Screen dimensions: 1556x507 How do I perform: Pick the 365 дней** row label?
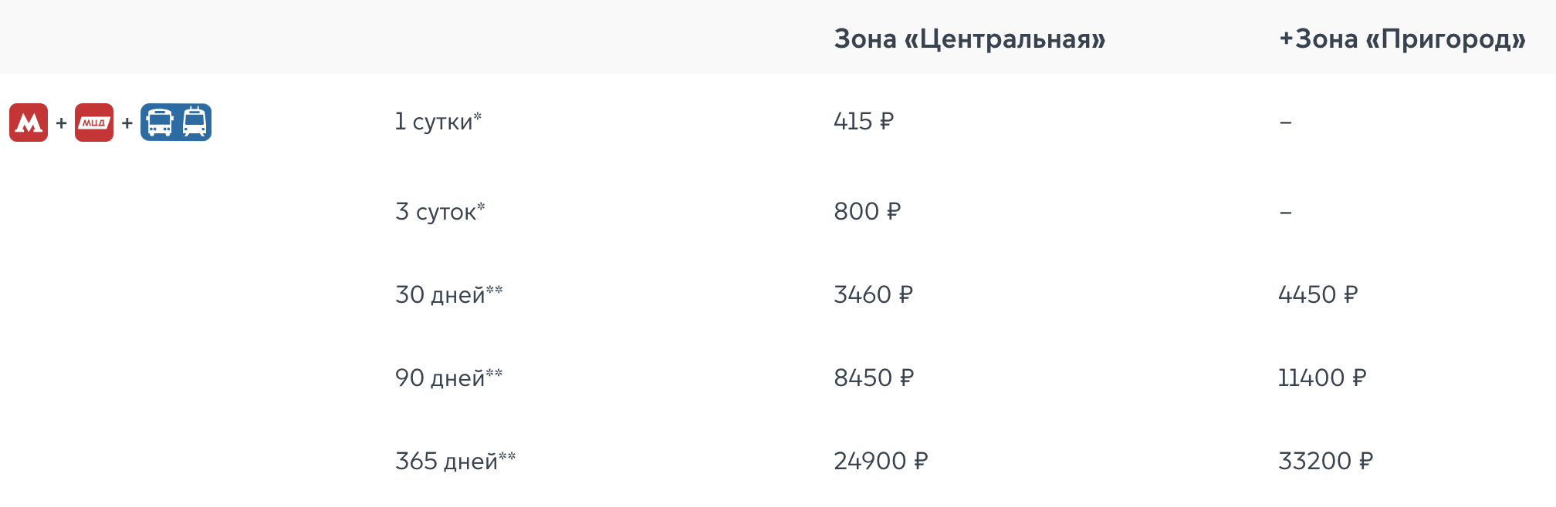(x=455, y=461)
